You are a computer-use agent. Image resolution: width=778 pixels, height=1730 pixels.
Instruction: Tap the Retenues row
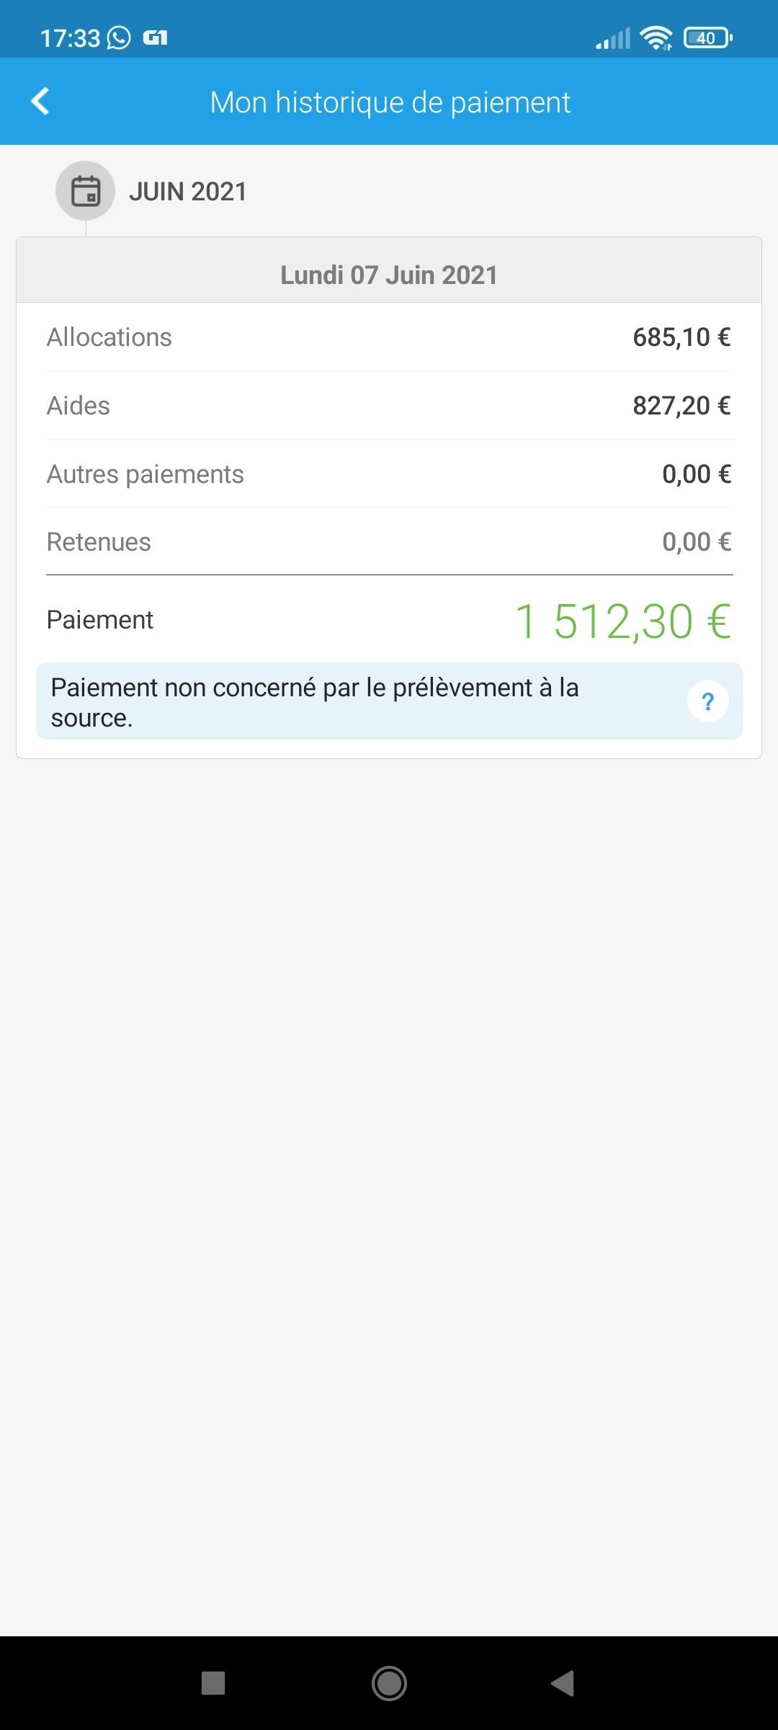pyautogui.click(x=389, y=542)
